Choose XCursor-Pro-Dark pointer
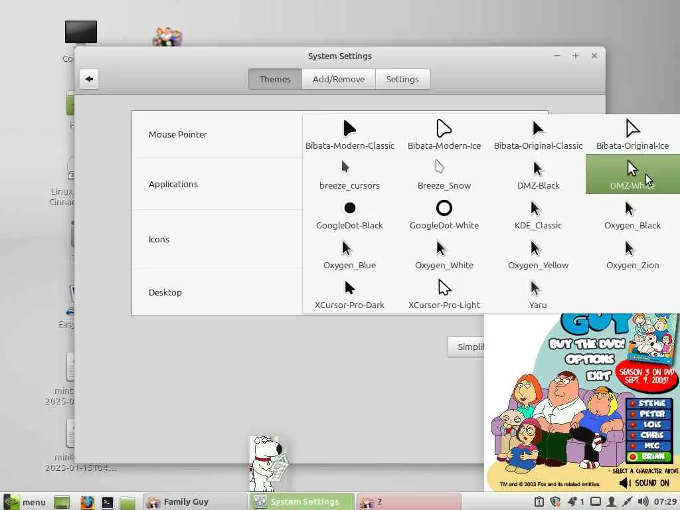Screen dimensions: 680x510 (x=349, y=294)
